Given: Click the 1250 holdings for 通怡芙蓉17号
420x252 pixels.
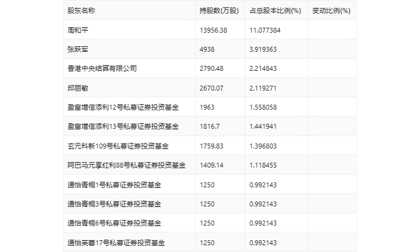Looking at the screenshot, I should [207, 243].
